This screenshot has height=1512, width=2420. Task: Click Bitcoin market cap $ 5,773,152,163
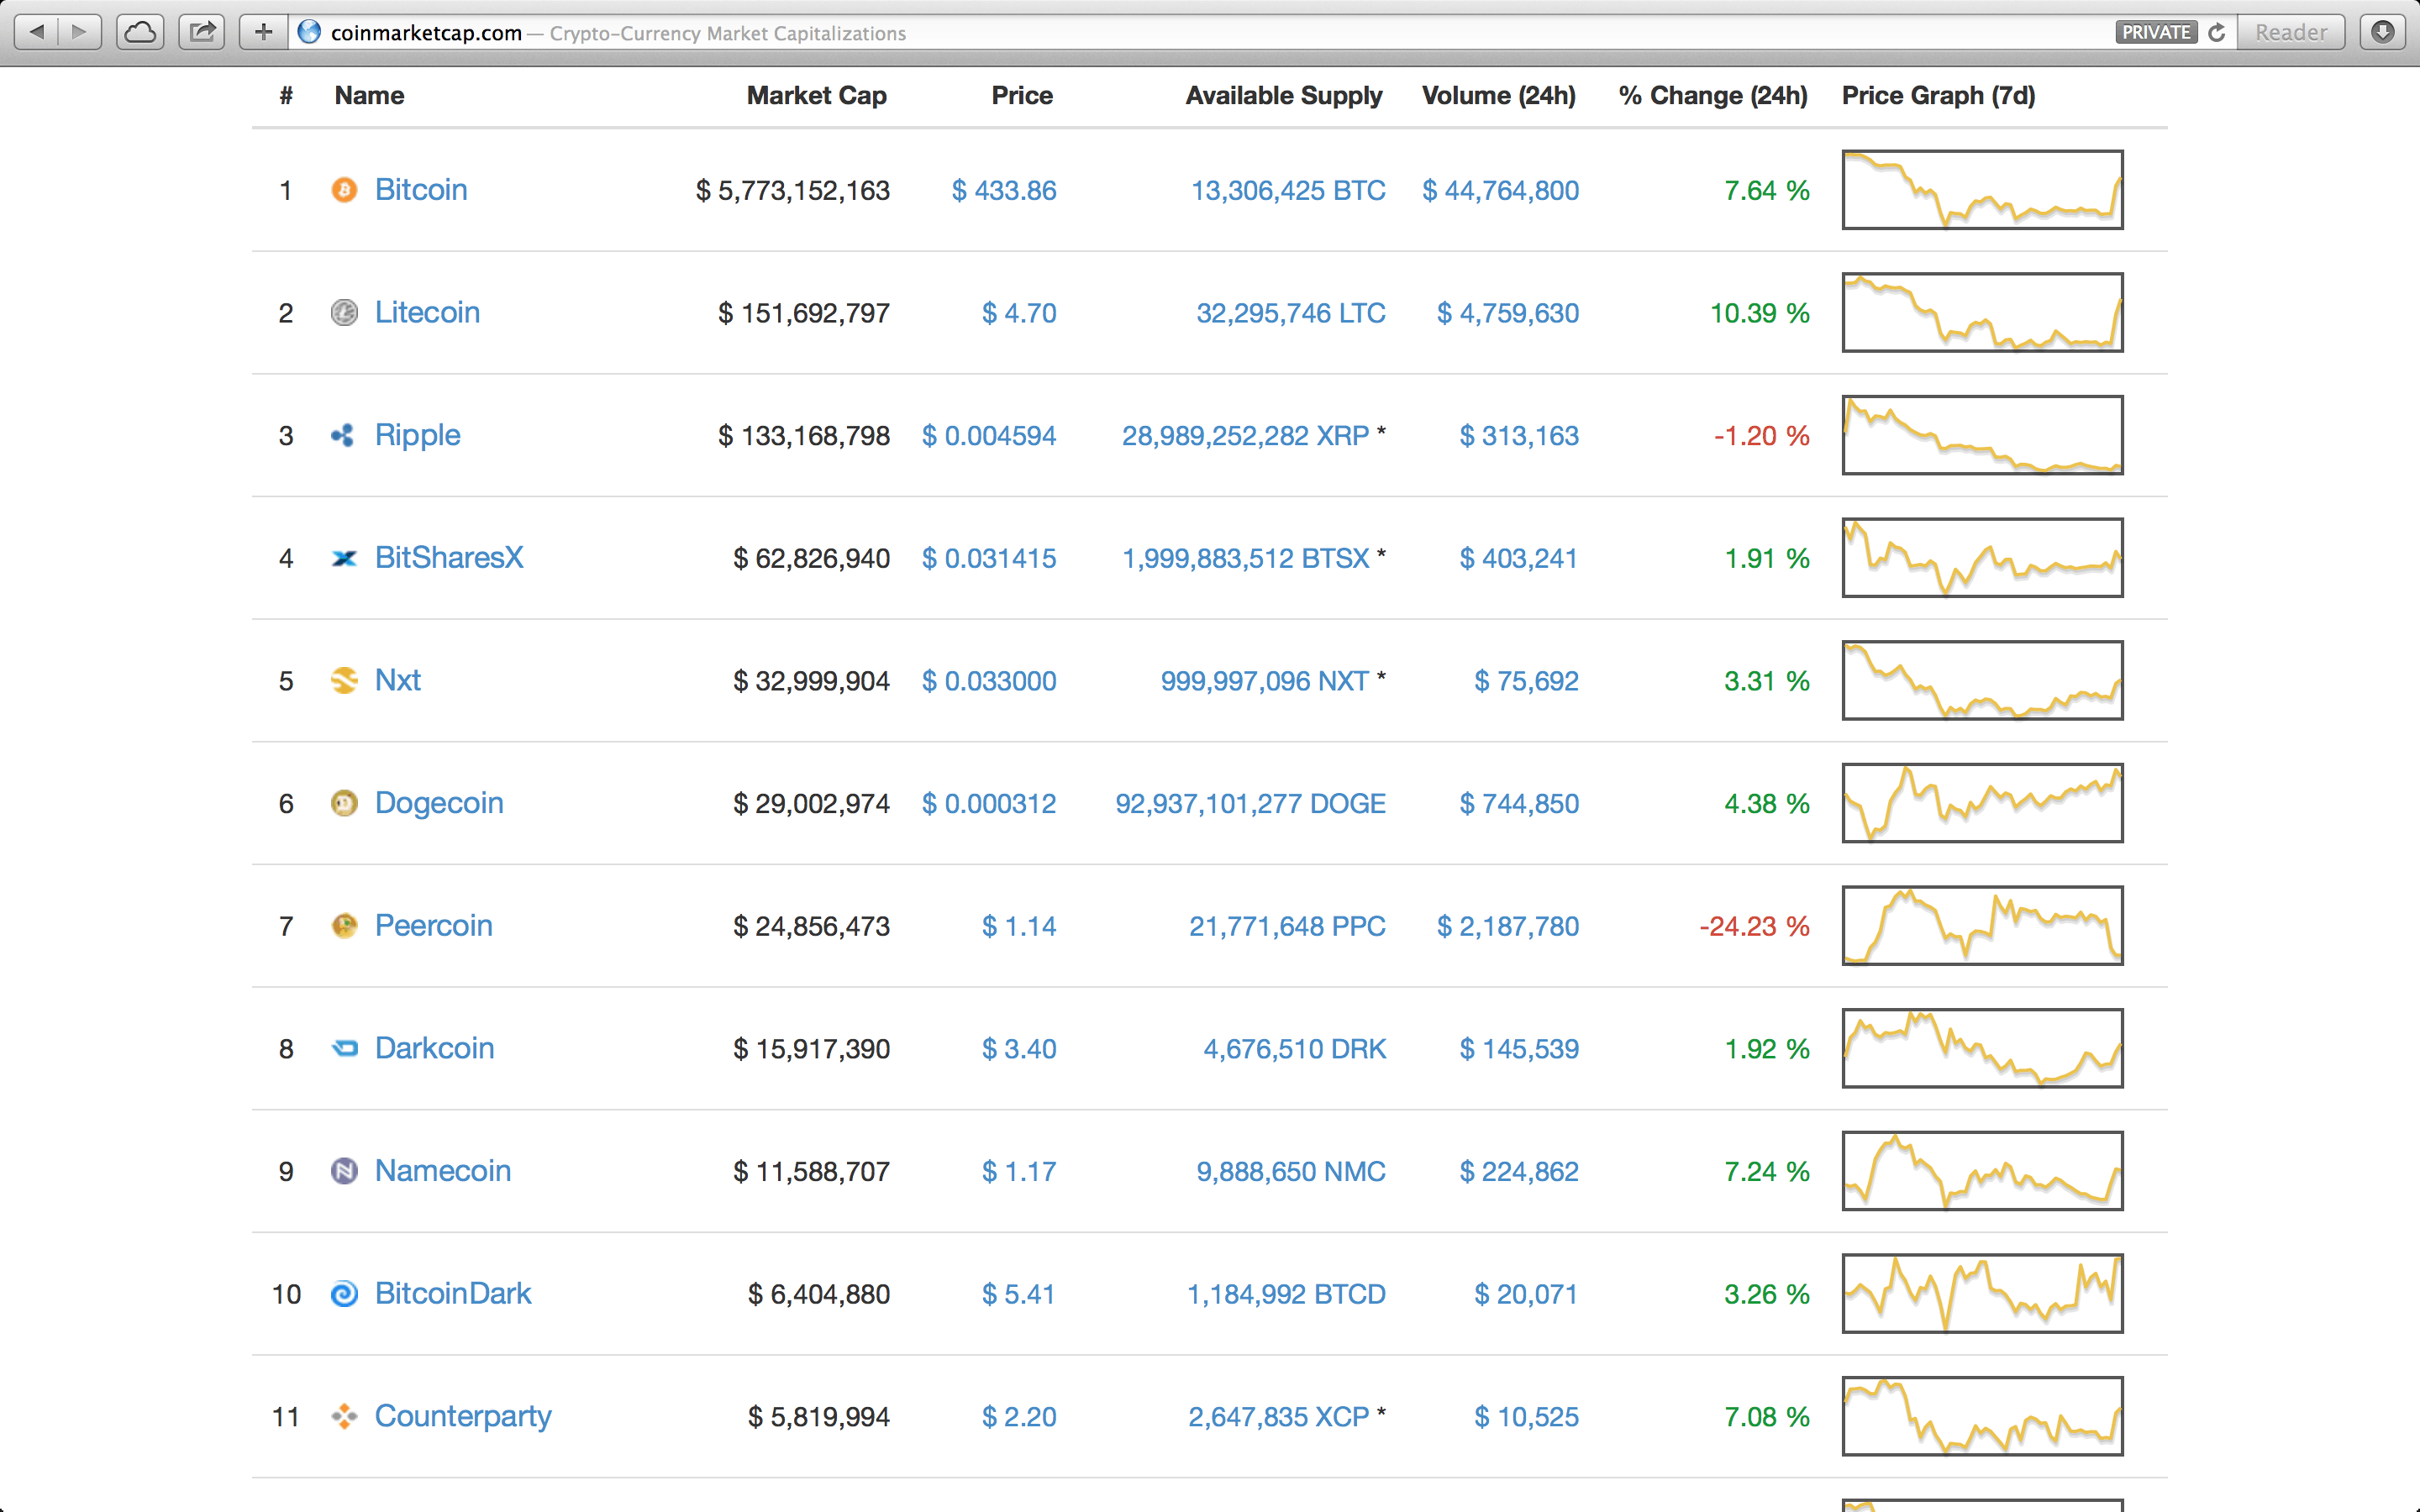tap(792, 190)
